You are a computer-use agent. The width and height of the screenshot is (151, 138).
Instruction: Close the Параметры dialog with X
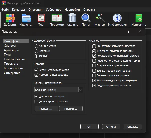(x=140, y=31)
